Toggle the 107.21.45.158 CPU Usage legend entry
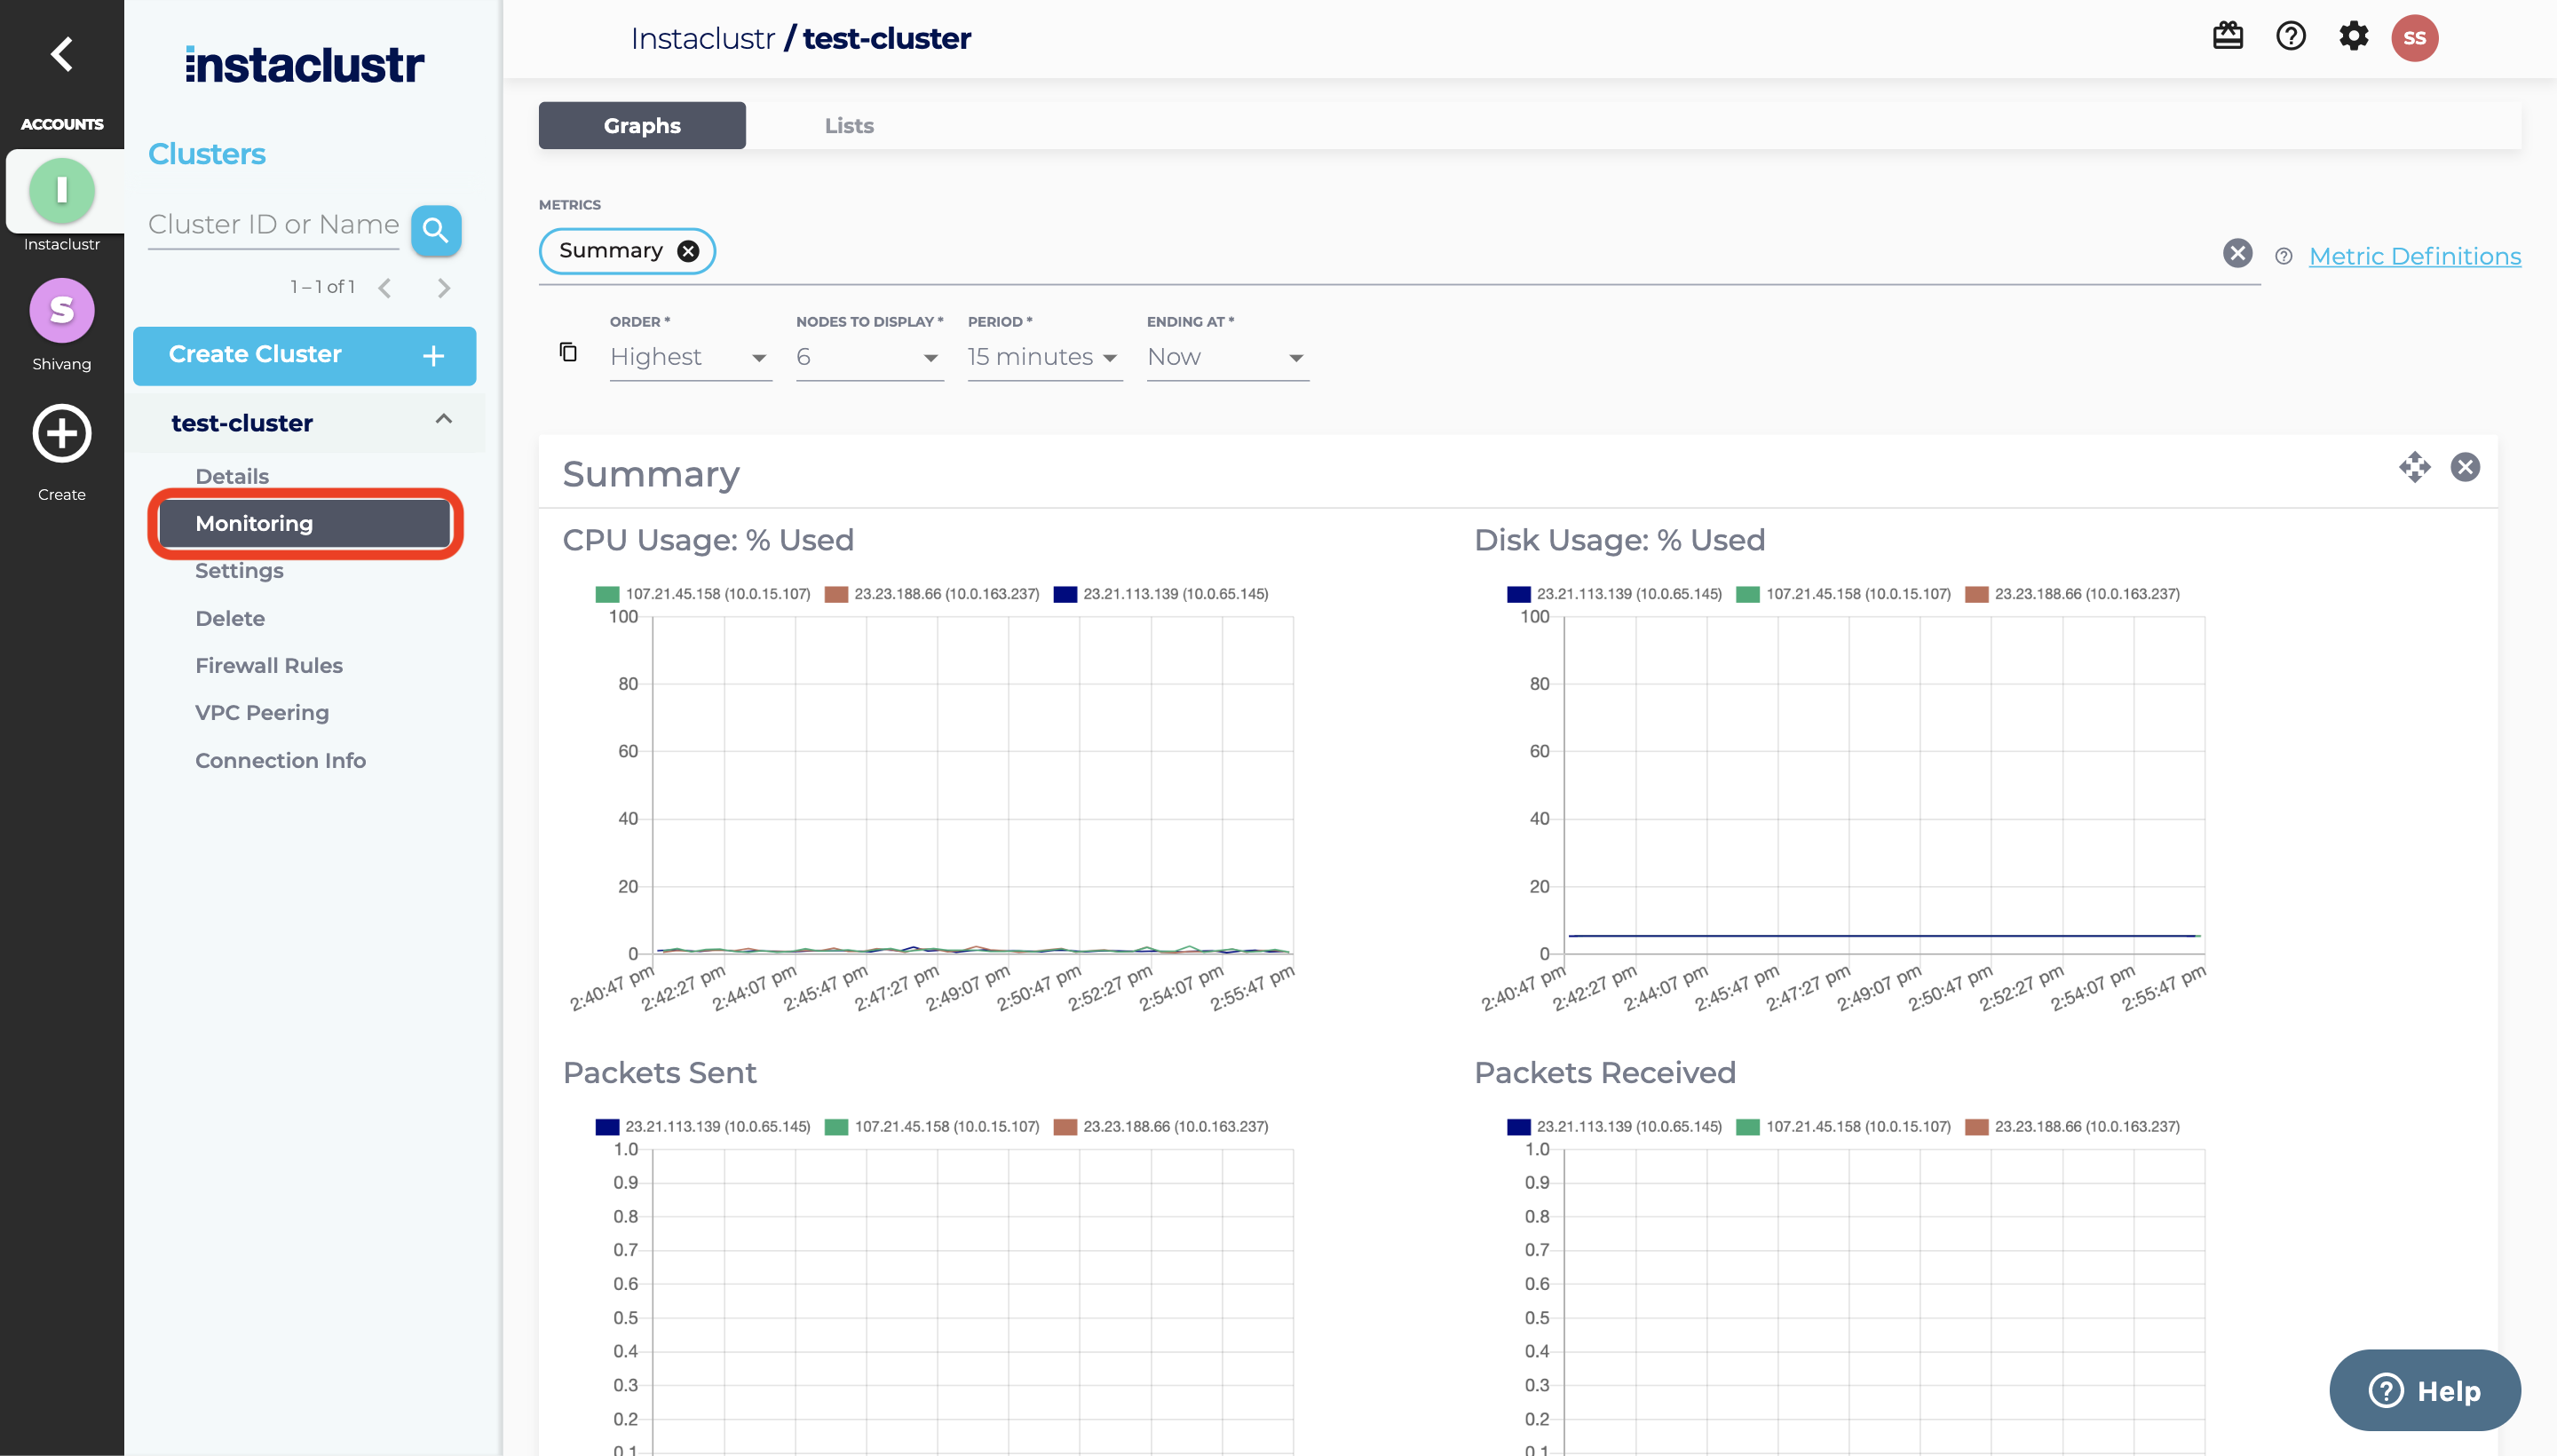2557x1456 pixels. tap(704, 594)
